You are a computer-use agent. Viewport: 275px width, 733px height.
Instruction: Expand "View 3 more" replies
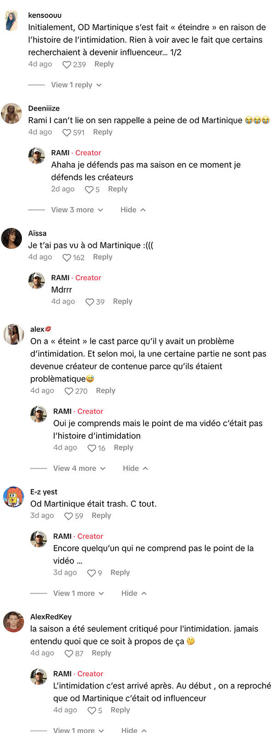point(77,210)
